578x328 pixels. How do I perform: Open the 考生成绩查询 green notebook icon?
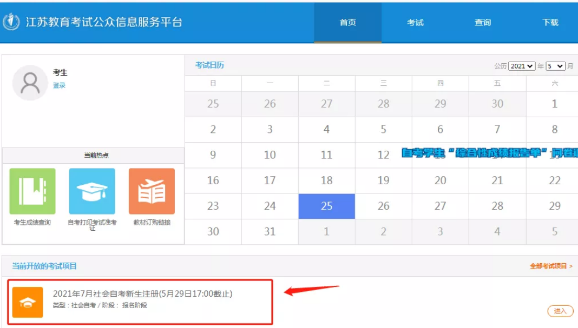(x=32, y=191)
